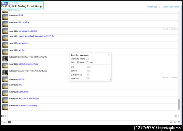Switch to the Users (4) tab
Screen dimensions: 183x131
(75, 59)
